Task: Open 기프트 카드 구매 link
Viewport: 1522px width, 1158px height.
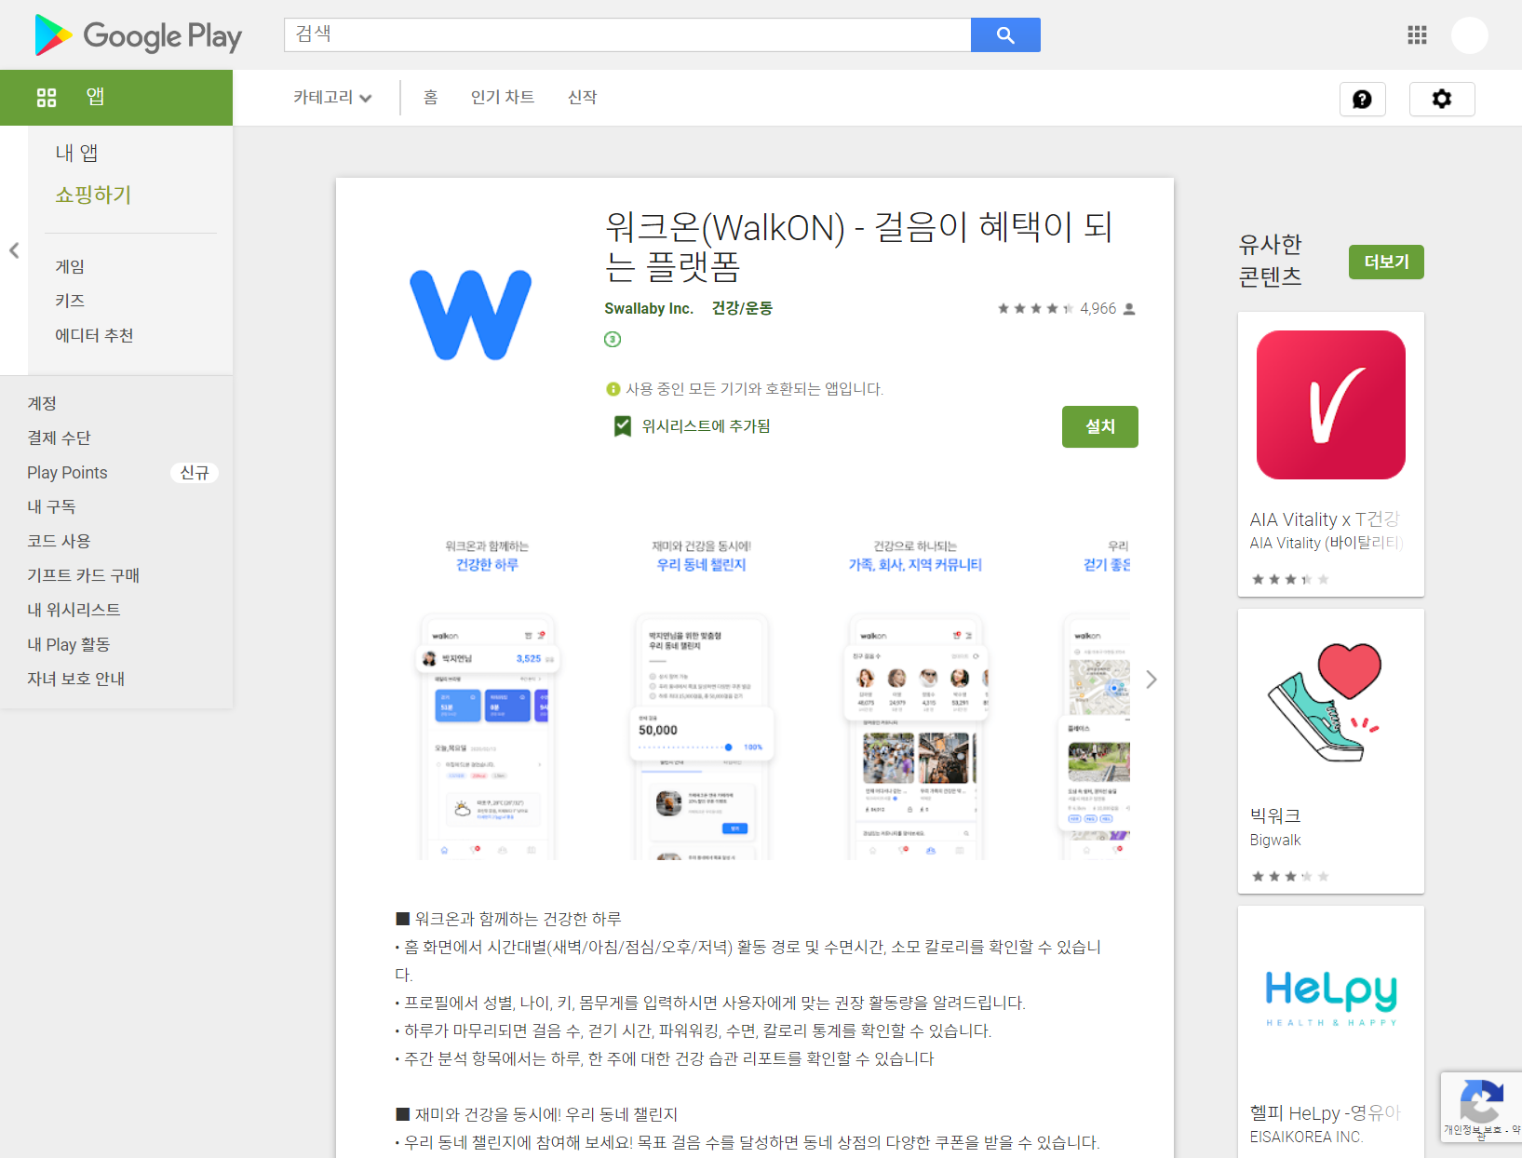Action: [83, 575]
